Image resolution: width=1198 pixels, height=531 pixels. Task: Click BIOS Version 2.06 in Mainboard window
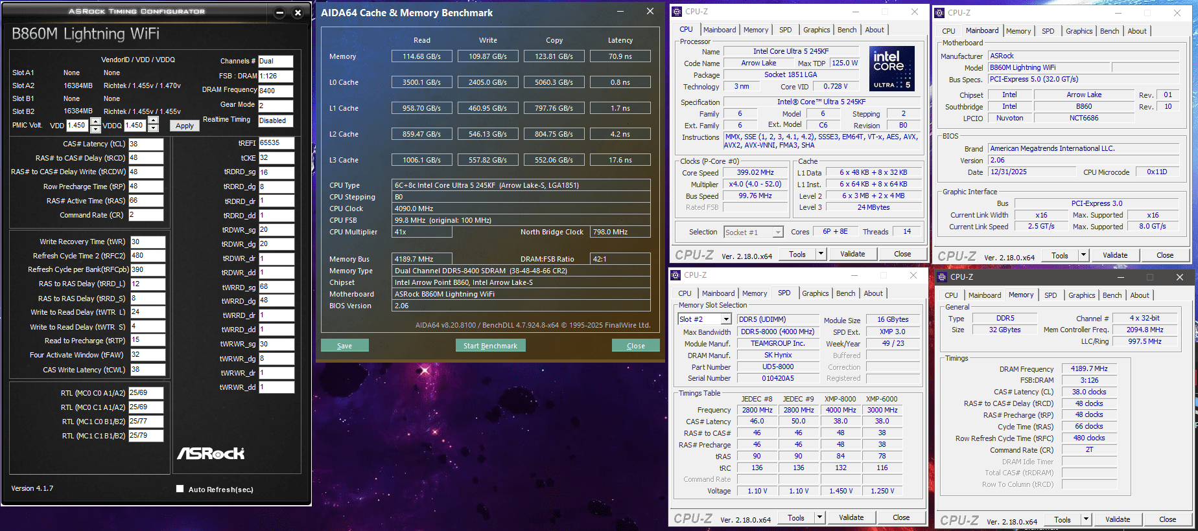pos(1084,160)
